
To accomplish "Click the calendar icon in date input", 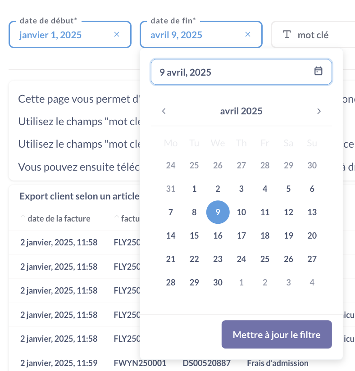I will tap(318, 71).
